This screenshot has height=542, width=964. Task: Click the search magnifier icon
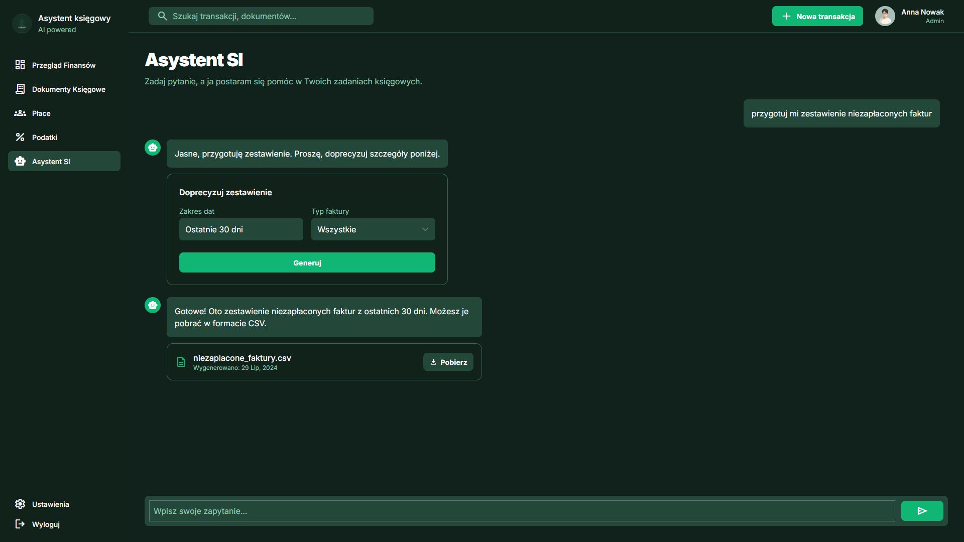pos(162,16)
